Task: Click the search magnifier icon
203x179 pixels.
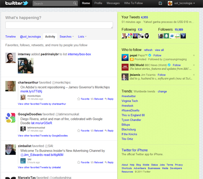Action: 75,3
